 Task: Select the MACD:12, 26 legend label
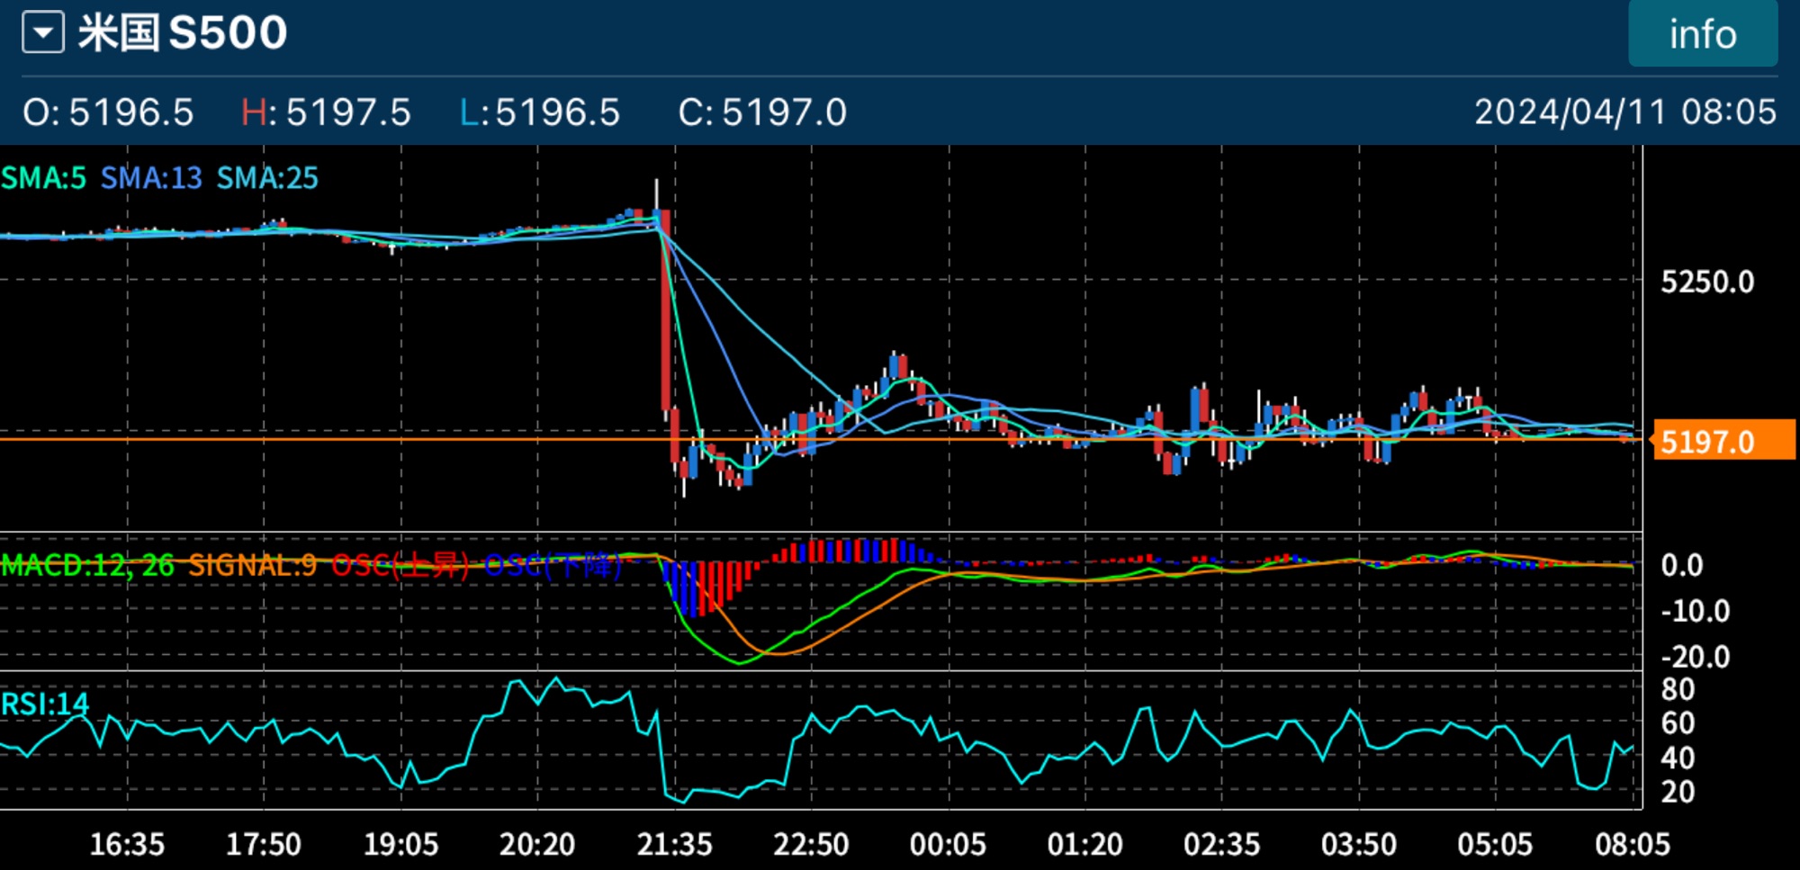[88, 565]
